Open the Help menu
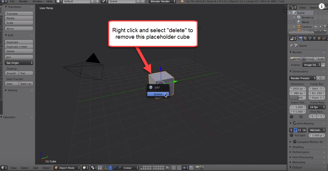This screenshot has width=328, height=171. pos(49,1)
